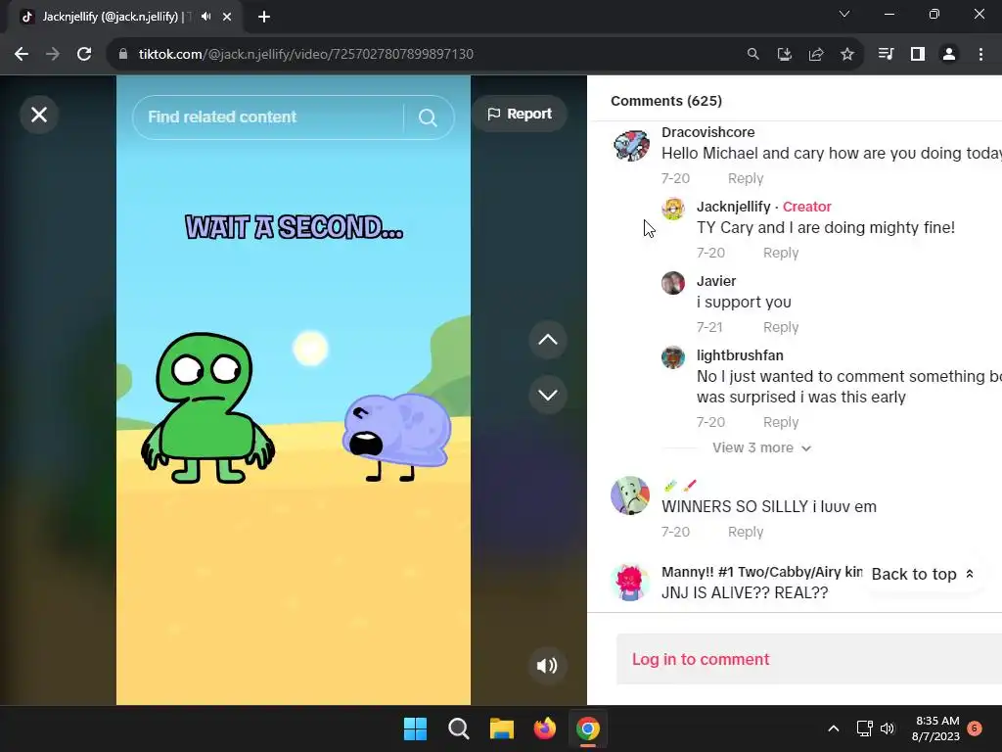Click Jacknjellify's creator avatar
Image resolution: width=1002 pixels, height=752 pixels.
click(x=673, y=209)
